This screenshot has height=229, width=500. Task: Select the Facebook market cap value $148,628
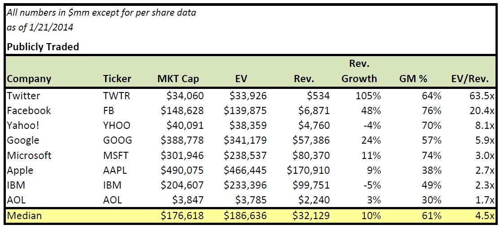pos(182,110)
